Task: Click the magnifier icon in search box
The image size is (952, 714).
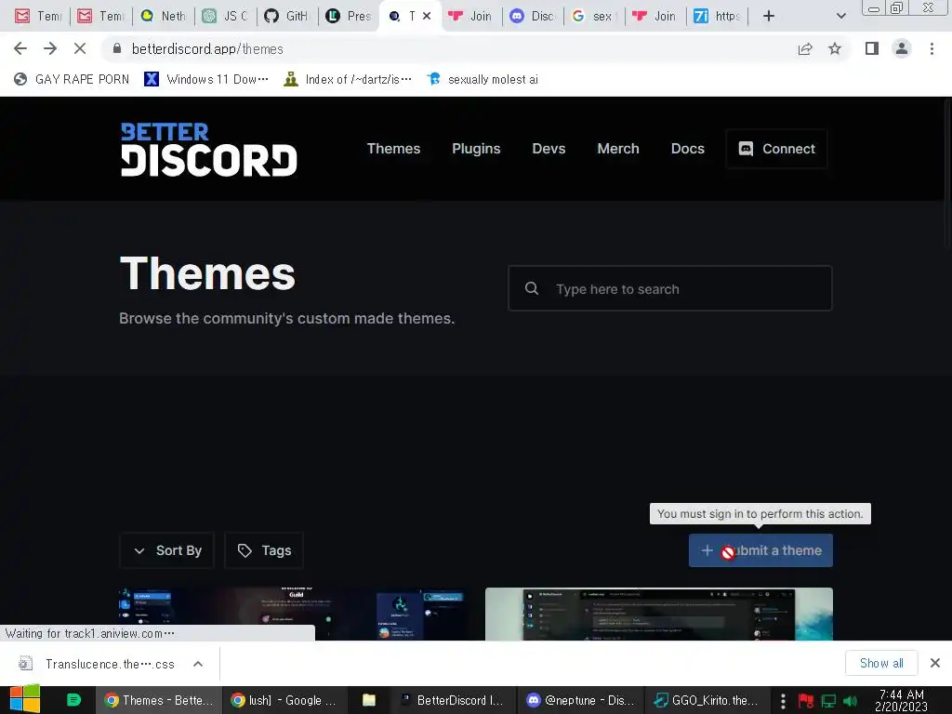Action: click(531, 288)
